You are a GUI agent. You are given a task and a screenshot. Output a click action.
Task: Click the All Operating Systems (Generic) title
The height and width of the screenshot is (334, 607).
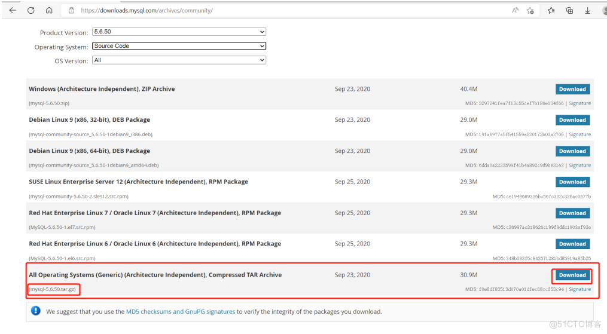point(155,275)
